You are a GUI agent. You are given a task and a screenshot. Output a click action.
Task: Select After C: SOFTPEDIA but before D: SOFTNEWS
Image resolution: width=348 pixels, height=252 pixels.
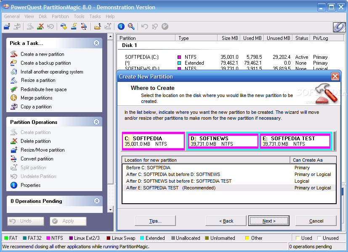tap(229, 174)
